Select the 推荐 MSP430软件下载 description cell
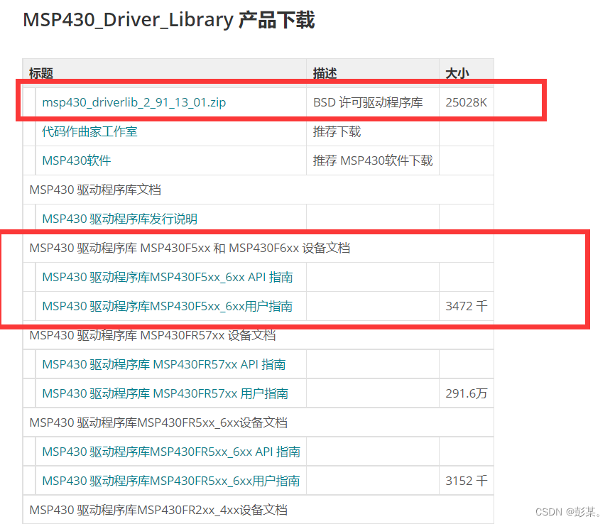The image size is (610, 524). (373, 160)
